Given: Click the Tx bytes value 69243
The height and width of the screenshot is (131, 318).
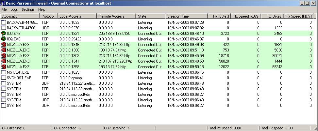Looking at the screenshot, I should 277,67.
